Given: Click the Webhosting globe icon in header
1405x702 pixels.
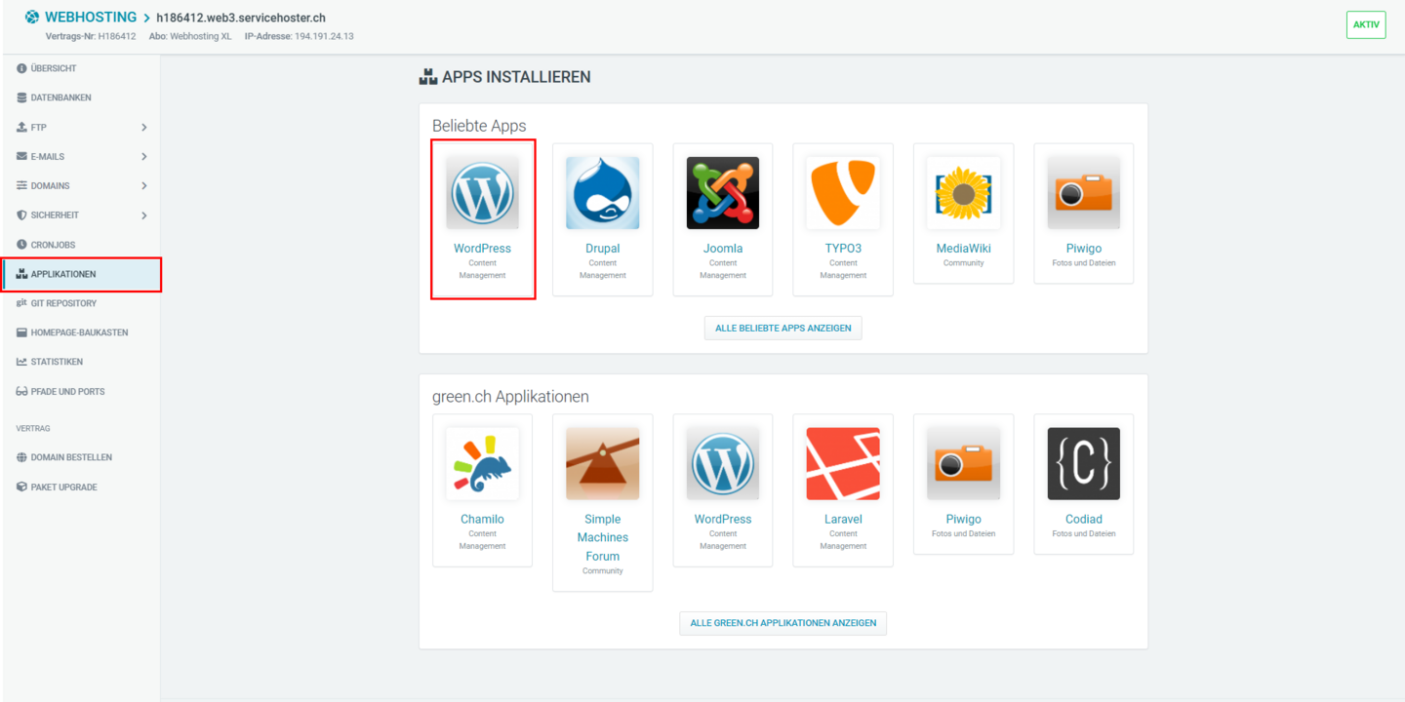Looking at the screenshot, I should click(x=32, y=18).
